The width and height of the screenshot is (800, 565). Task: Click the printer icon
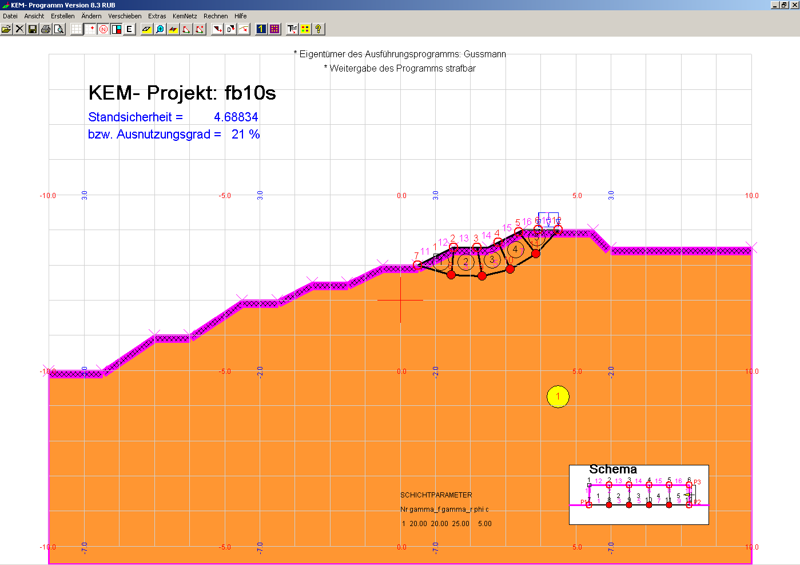[x=46, y=29]
